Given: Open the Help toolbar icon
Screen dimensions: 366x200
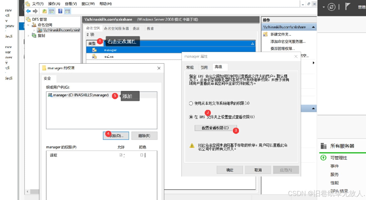Looking at the screenshot, I should pos(60,11).
